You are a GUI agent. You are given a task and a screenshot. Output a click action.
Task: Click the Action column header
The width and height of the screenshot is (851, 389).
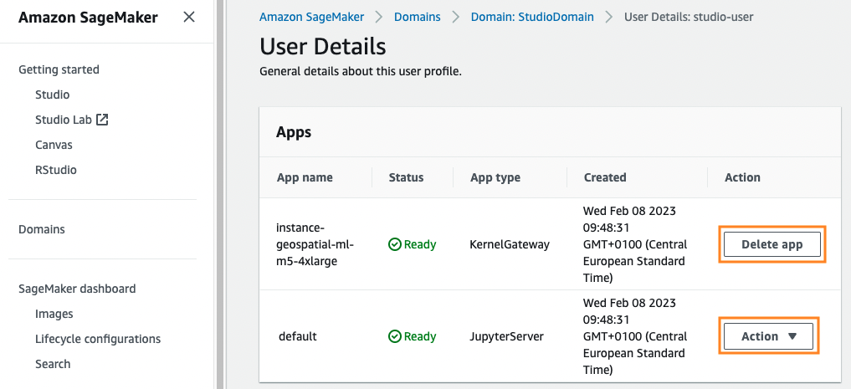(x=742, y=177)
